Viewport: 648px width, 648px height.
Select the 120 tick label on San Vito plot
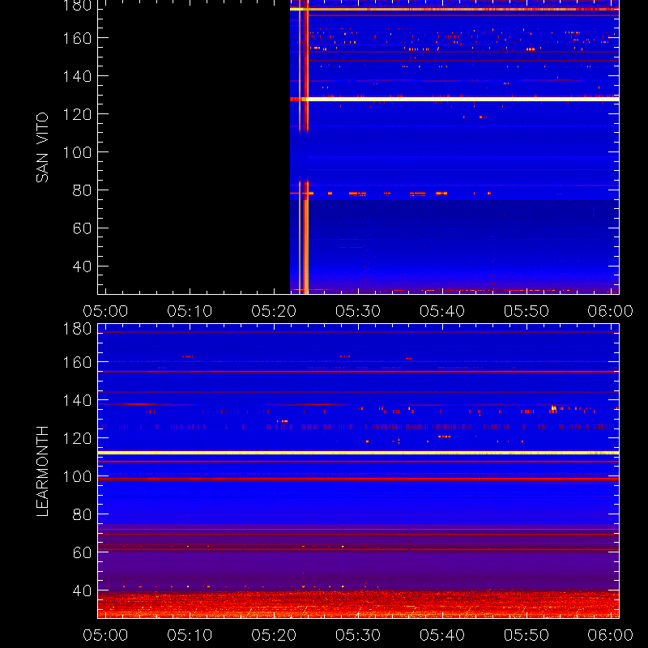[77, 114]
